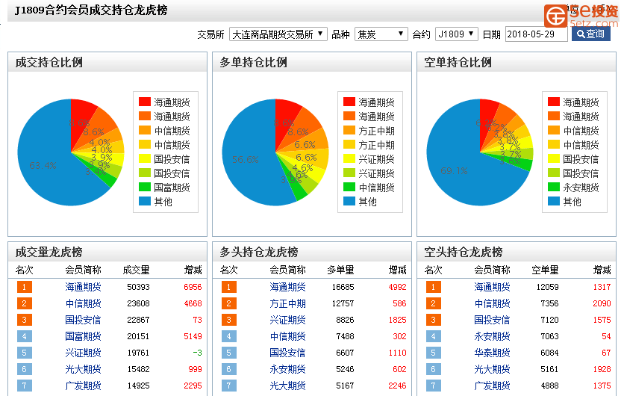Click rank 6 badge in 空头持仓龙虎榜
This screenshot has height=396, width=624.
(x=434, y=369)
